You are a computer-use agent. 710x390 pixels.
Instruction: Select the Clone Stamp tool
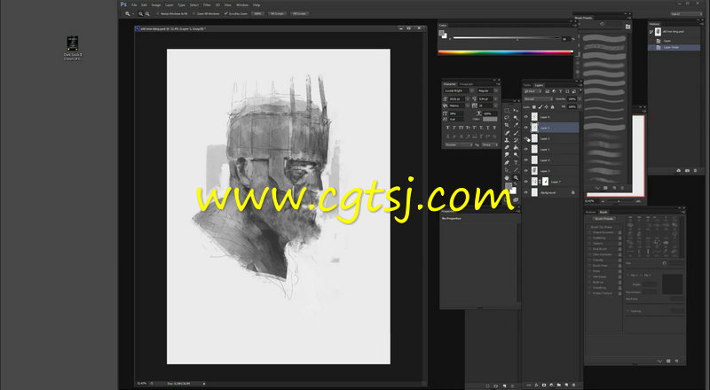pyautogui.click(x=507, y=140)
